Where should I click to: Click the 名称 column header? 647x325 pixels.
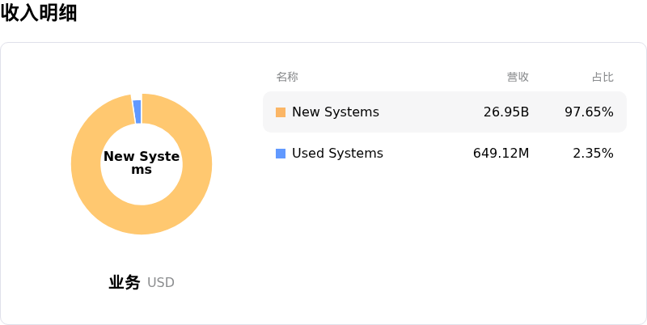(287, 77)
